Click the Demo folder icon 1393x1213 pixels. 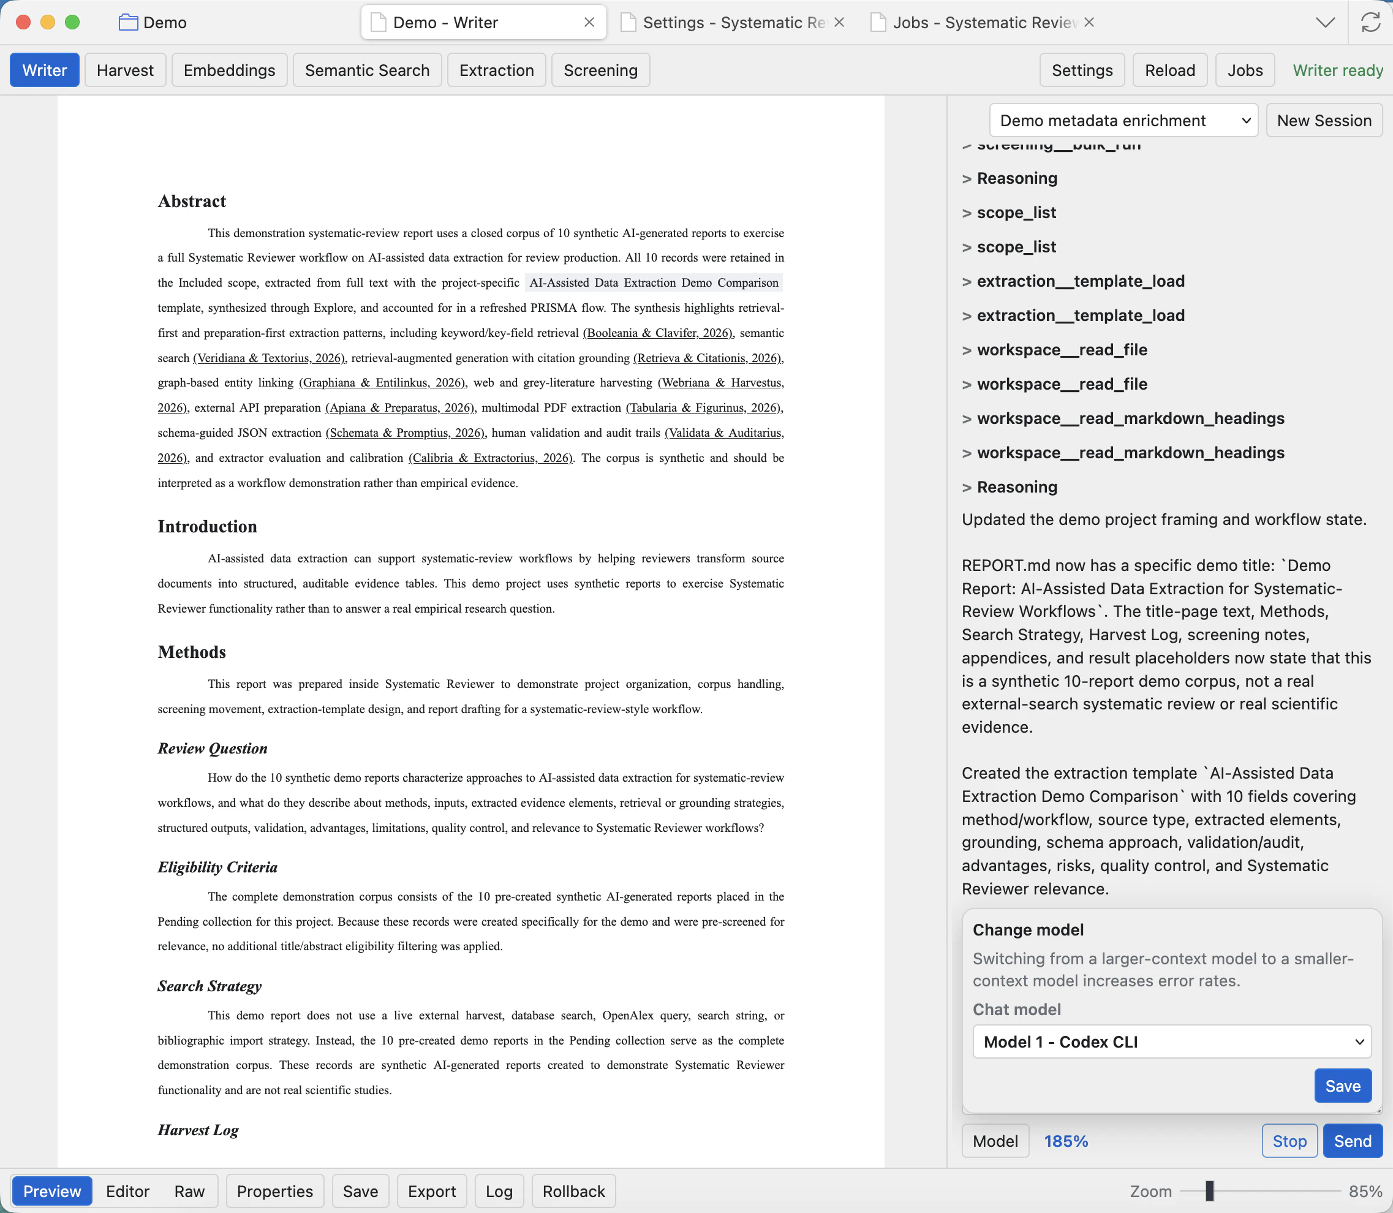(x=128, y=22)
